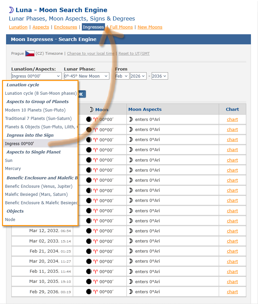The height and width of the screenshot is (304, 258).
Task: Open the Lunation/Aspects dropdown
Action: (x=36, y=76)
